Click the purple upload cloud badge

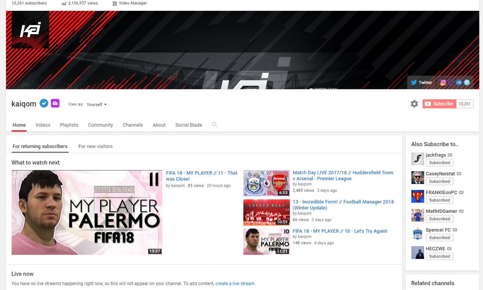click(x=55, y=103)
